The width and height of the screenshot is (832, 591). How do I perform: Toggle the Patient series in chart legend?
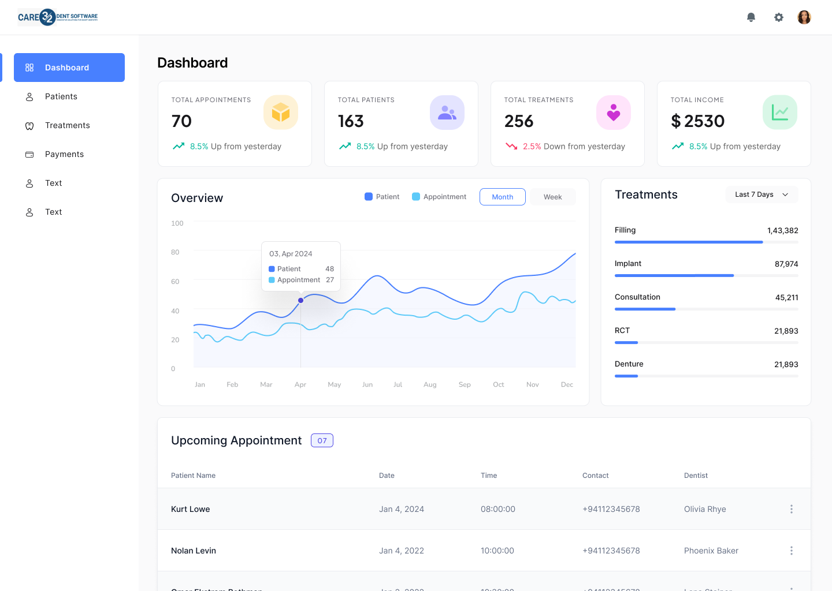click(x=382, y=197)
